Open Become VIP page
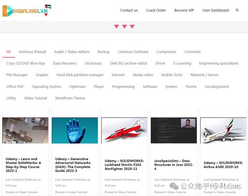This screenshot has width=248, height=196. tap(184, 10)
